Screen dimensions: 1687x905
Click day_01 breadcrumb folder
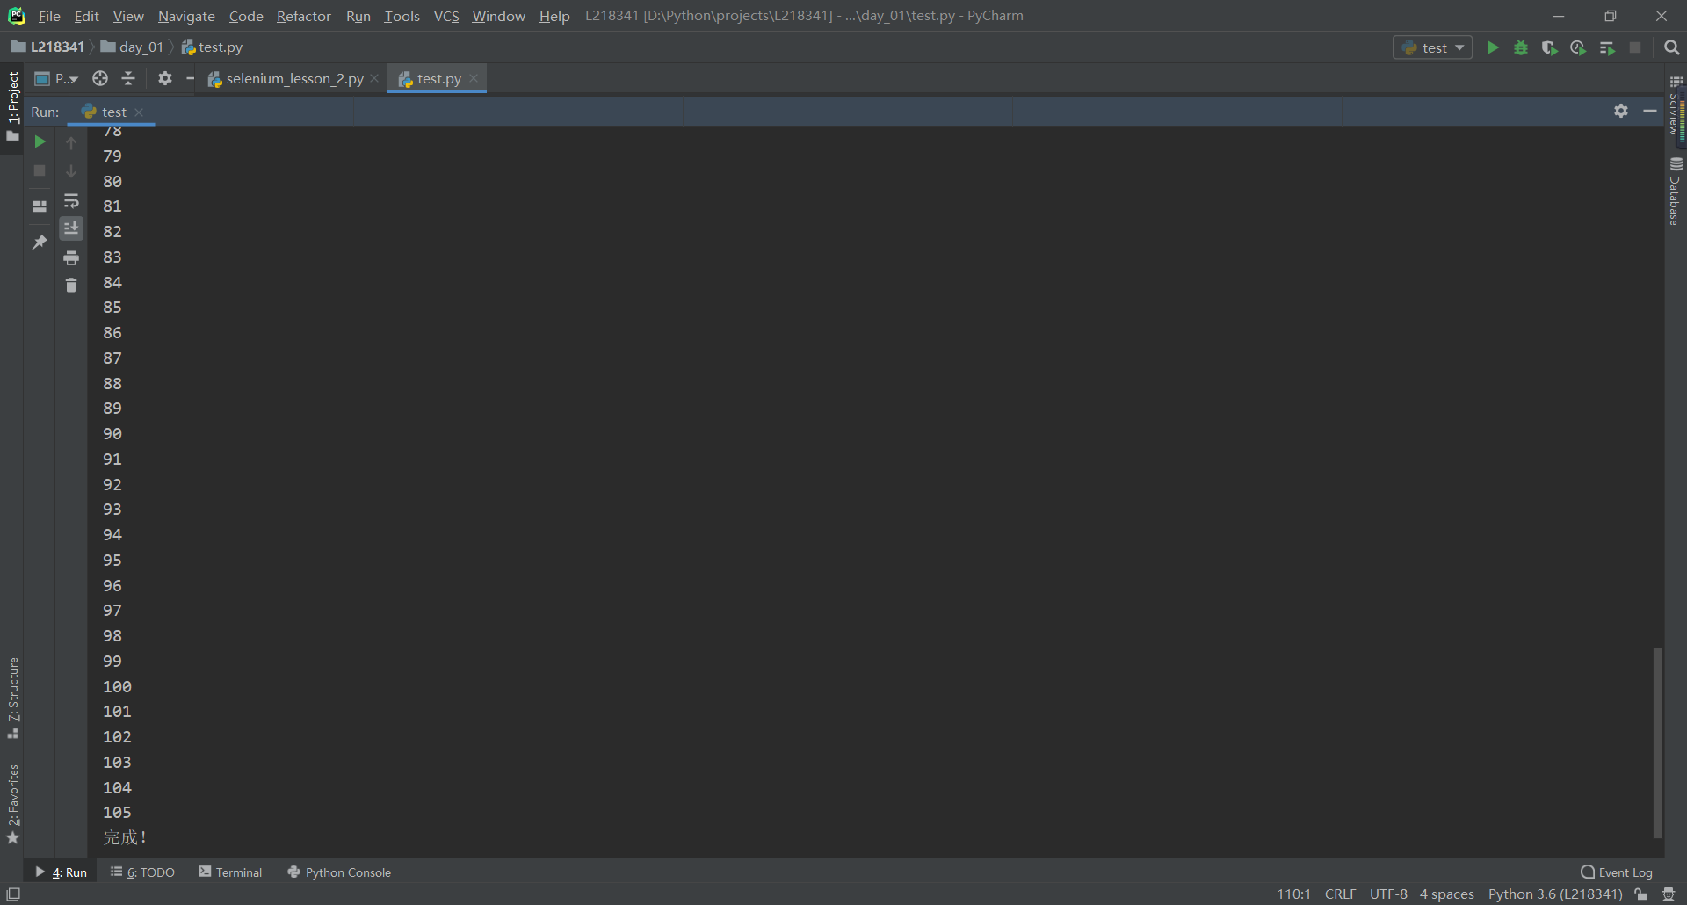[x=133, y=47]
